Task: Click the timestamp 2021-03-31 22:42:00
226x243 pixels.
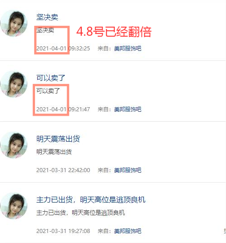Action: (63, 170)
